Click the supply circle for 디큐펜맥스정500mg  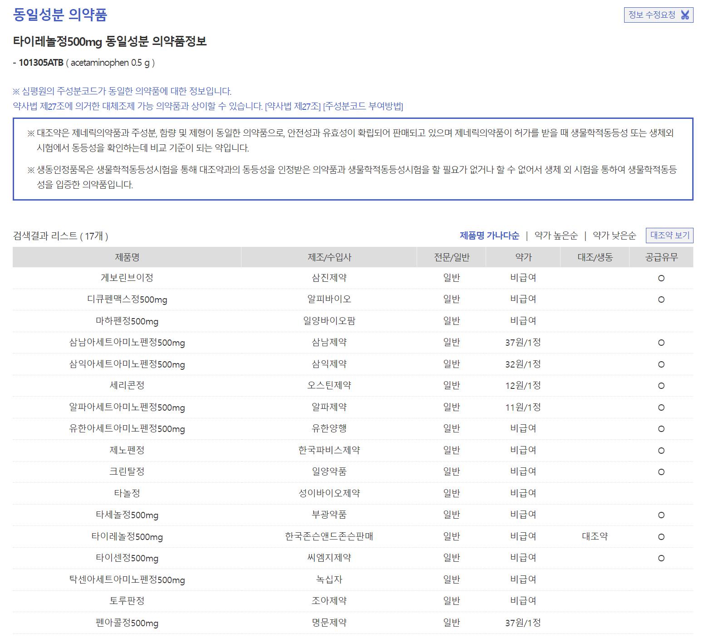coord(661,299)
